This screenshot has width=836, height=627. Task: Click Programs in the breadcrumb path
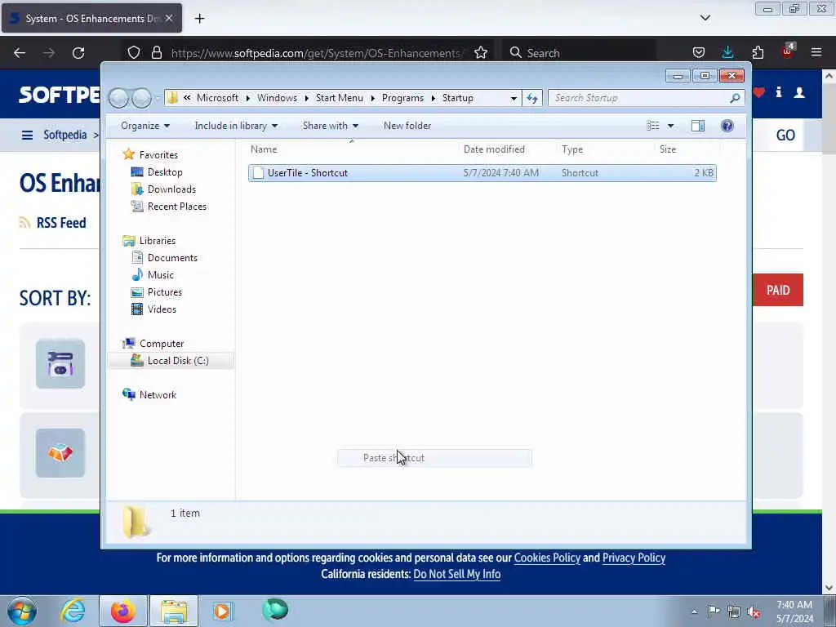tap(402, 98)
